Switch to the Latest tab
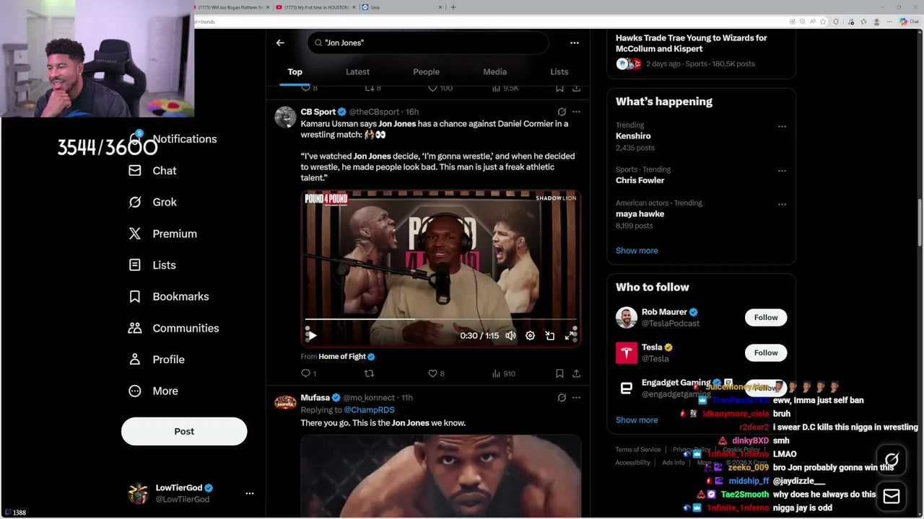 tap(357, 72)
